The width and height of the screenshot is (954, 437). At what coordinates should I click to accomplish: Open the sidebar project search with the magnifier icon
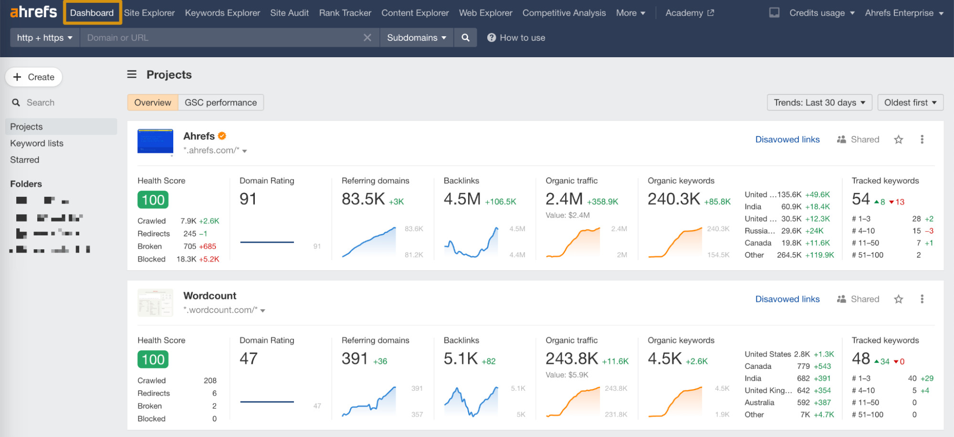(16, 102)
